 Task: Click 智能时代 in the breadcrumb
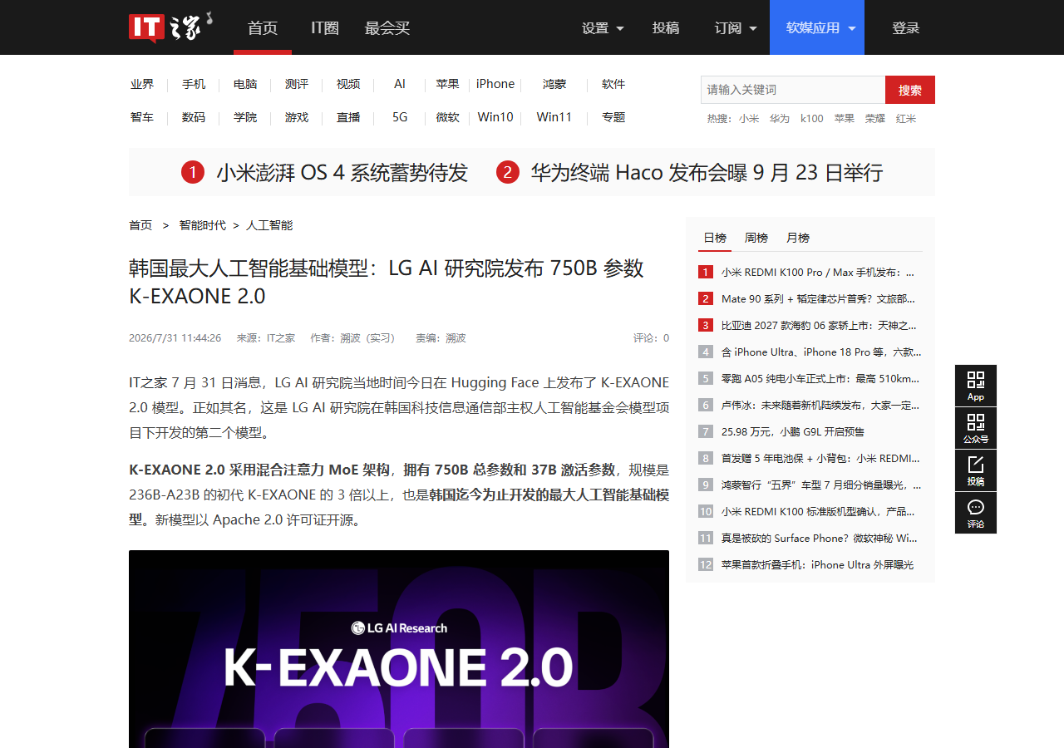[x=202, y=225]
